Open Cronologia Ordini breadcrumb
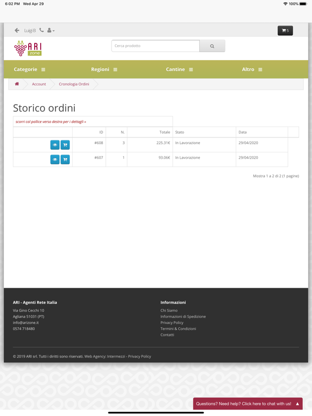The height and width of the screenshot is (416, 312). (x=74, y=84)
